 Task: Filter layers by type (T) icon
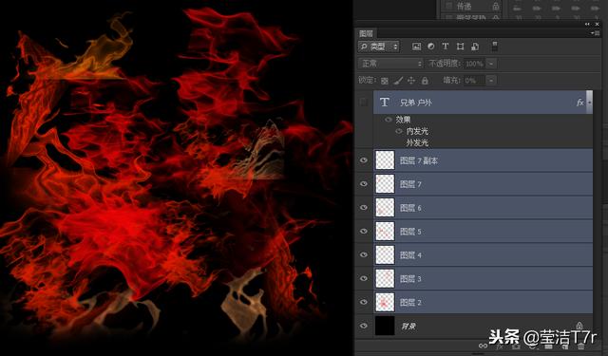(446, 47)
